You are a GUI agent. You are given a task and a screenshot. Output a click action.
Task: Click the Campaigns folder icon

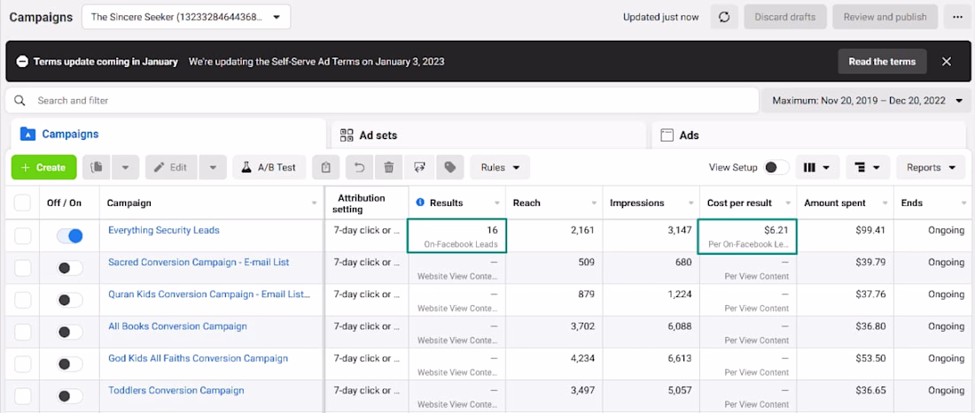coord(28,134)
